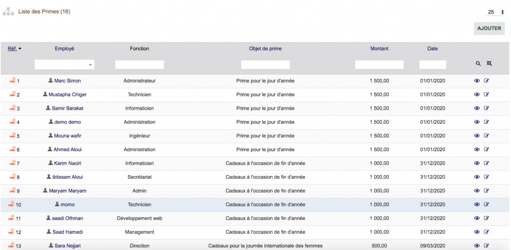
Task: Open Maryam Maryam employee link
Action: click(x=67, y=191)
